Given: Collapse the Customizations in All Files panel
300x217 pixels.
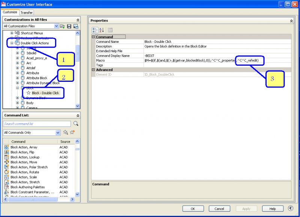Looking at the screenshot, I should click(78, 20).
